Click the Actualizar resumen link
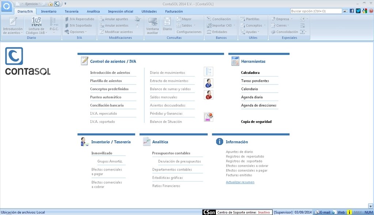The width and height of the screenshot is (374, 215). pyautogui.click(x=240, y=182)
